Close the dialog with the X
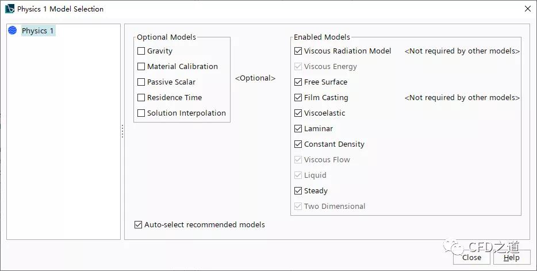The width and height of the screenshot is (537, 271). 528,9
